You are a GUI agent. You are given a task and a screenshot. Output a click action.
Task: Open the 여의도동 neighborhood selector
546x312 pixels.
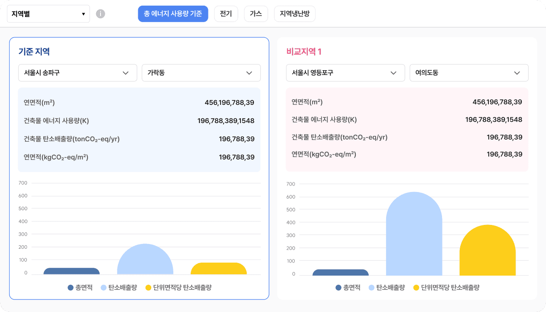click(x=469, y=73)
